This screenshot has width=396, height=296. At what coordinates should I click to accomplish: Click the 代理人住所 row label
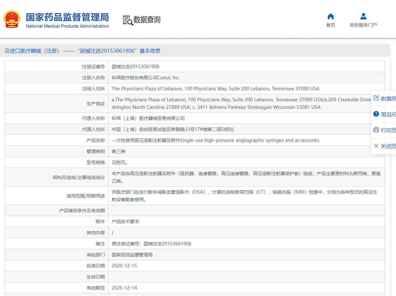(x=93, y=129)
